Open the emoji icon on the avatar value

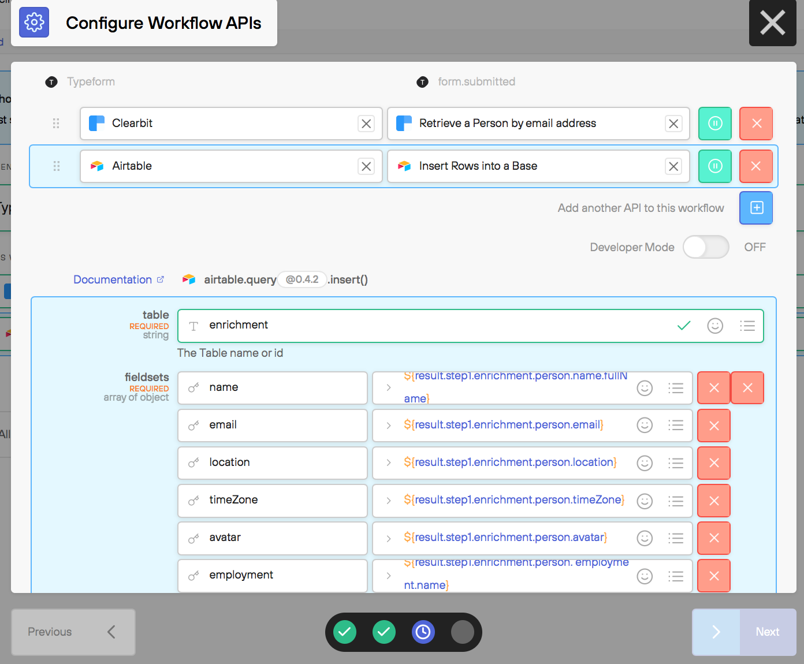645,538
